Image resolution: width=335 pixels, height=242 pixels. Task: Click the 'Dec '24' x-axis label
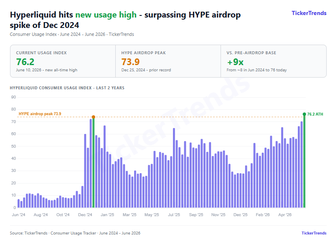point(85,215)
